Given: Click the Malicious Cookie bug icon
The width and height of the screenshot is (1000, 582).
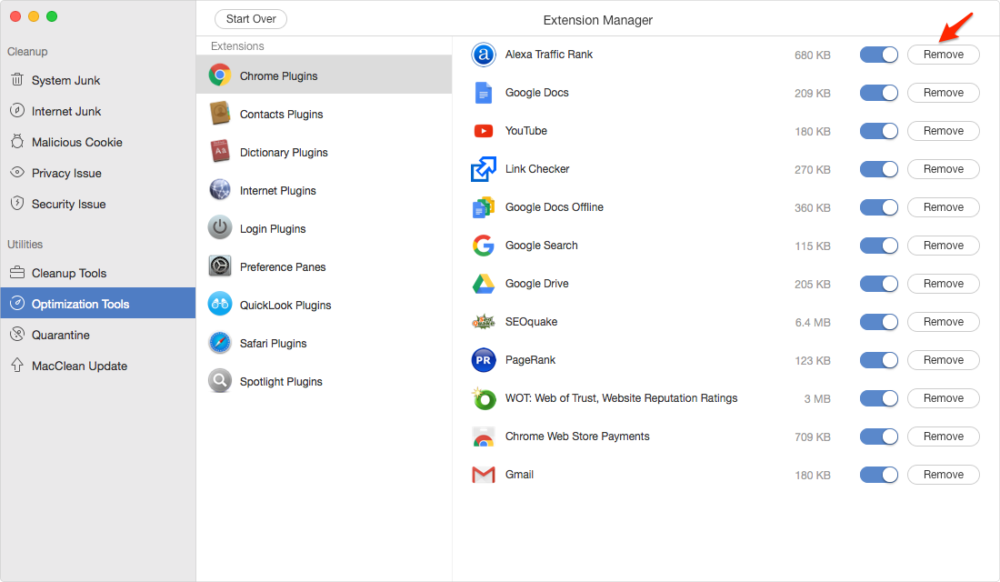Looking at the screenshot, I should [17, 142].
